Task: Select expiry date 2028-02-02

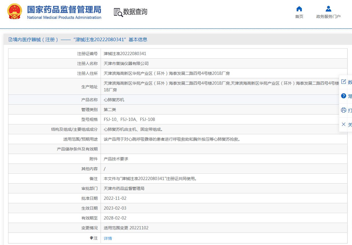Action: click(115, 218)
